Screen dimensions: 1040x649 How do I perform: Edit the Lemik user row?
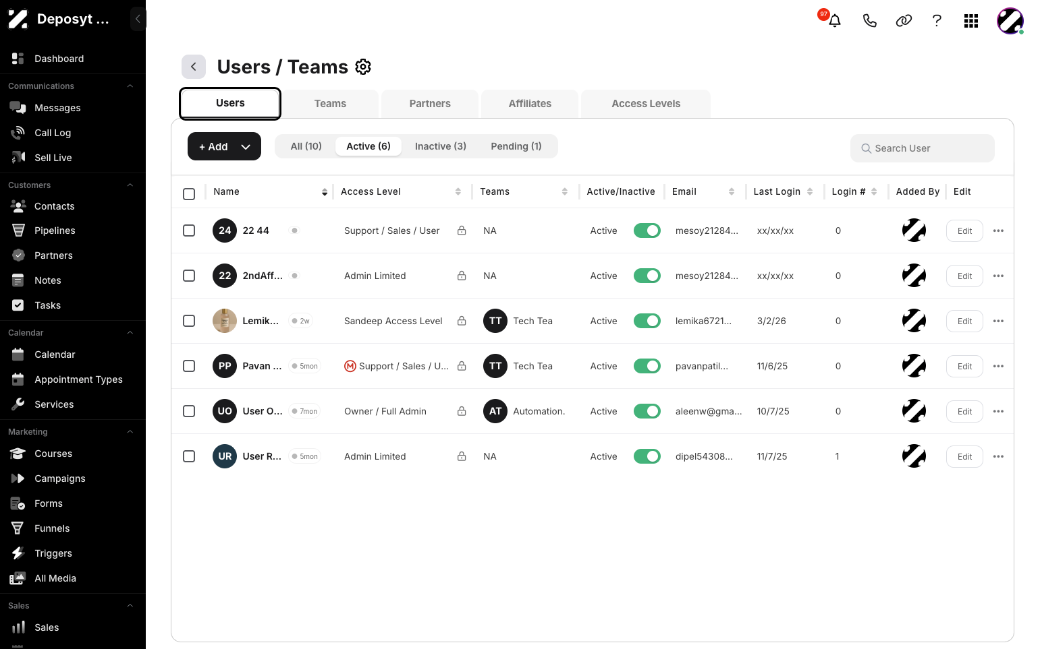tap(964, 321)
